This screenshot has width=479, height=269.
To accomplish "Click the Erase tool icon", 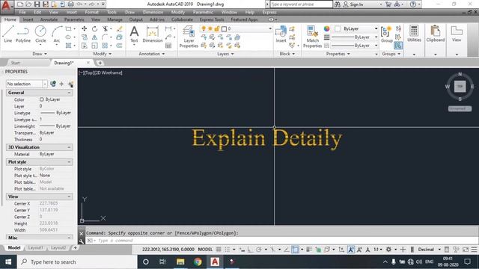I will [120, 28].
